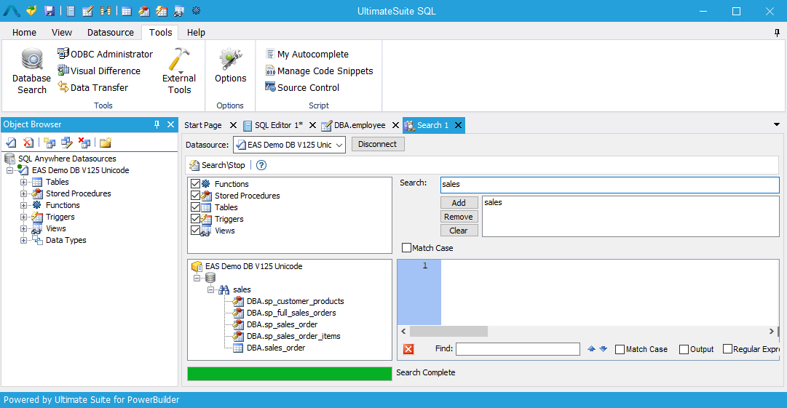Click the Add search term button

(x=459, y=203)
